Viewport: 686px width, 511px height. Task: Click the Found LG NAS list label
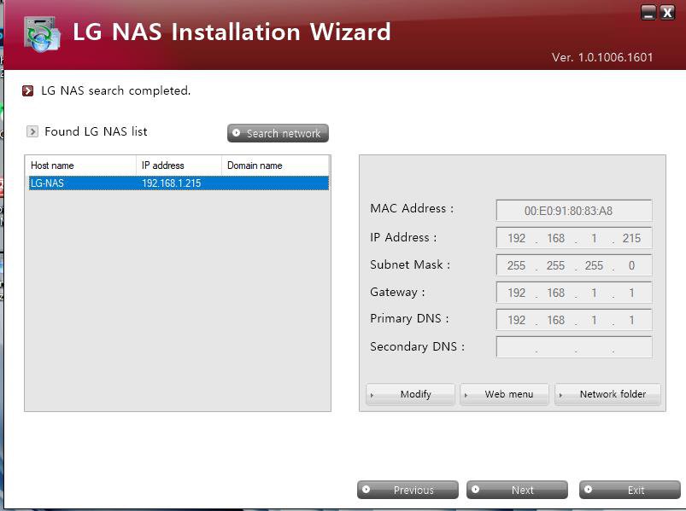[x=96, y=131]
